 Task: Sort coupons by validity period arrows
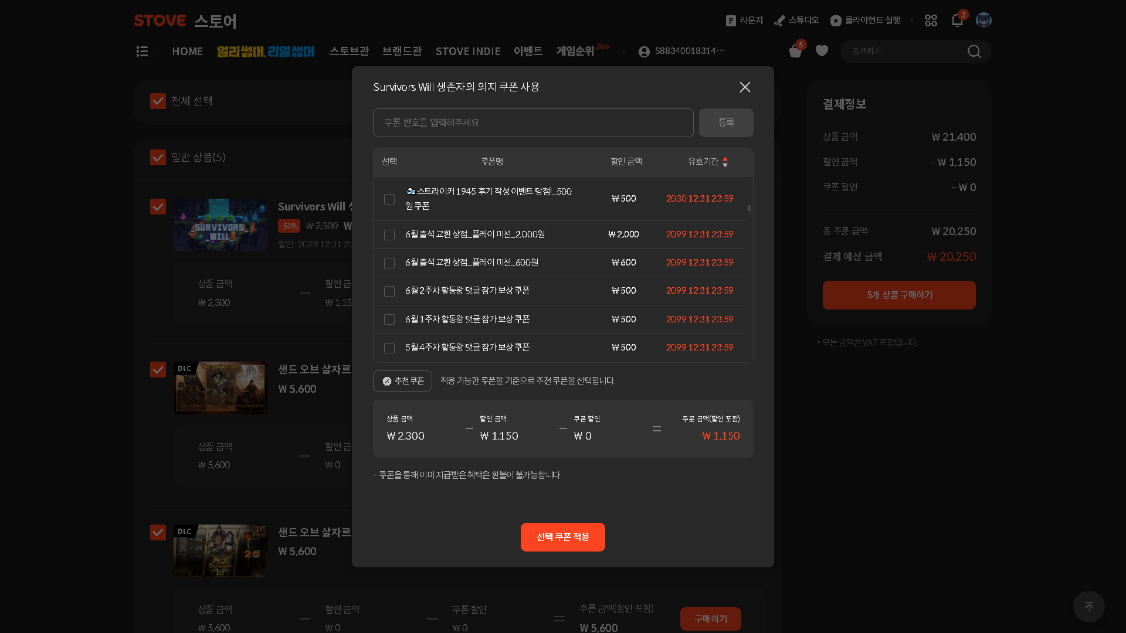click(725, 162)
